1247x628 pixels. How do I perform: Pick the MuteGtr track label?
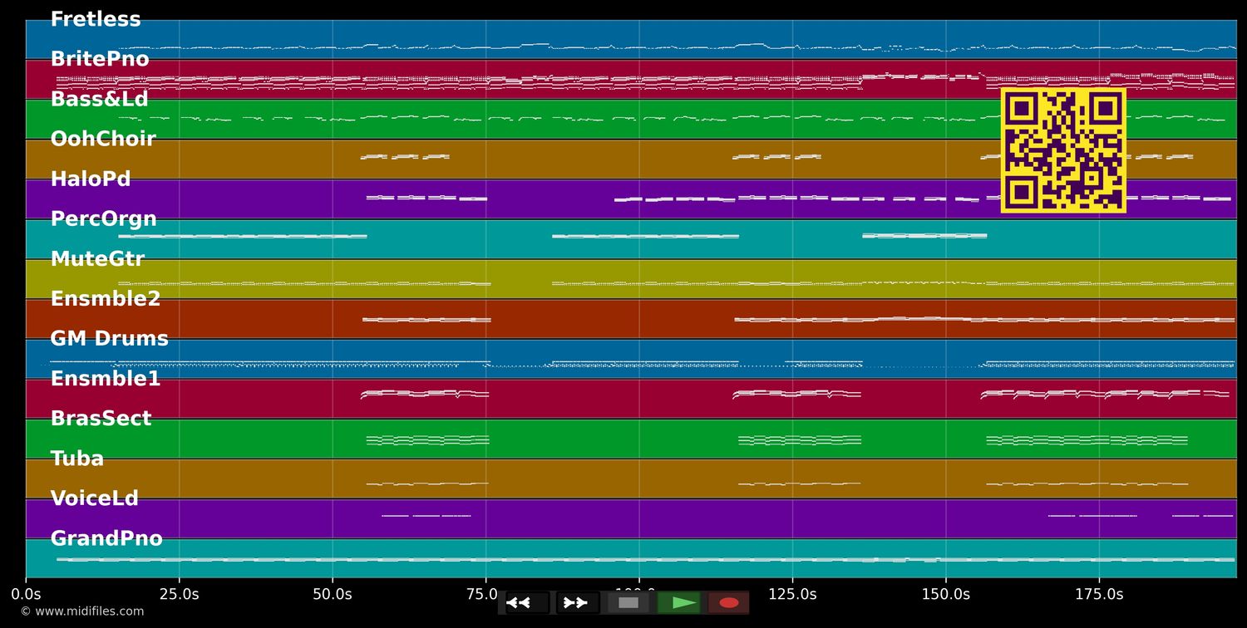(x=97, y=259)
